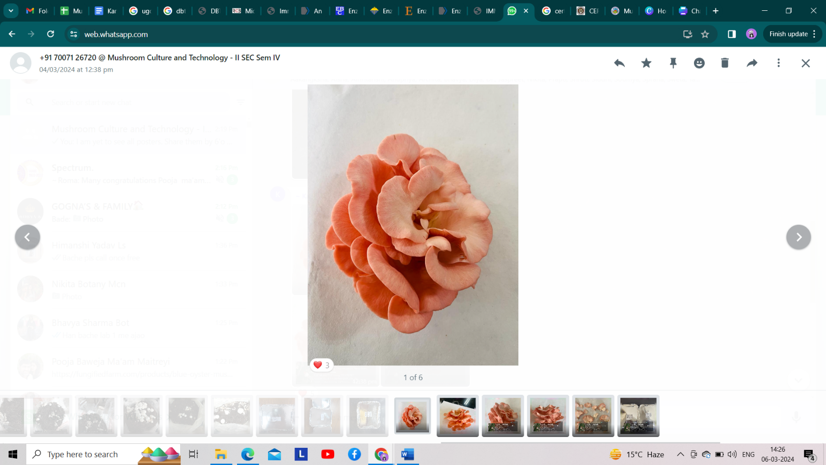The image size is (826, 465).
Task: Open the thumbnail of small mushrooms spread out
Action: coord(593,416)
